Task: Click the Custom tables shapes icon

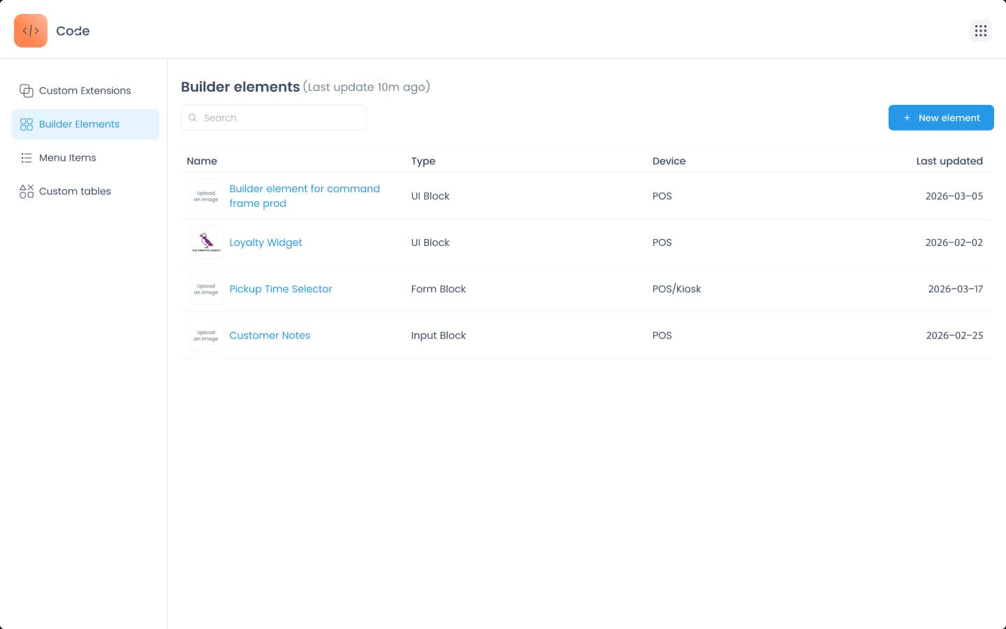Action: click(27, 191)
